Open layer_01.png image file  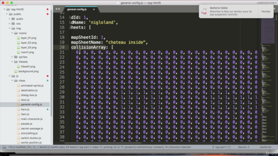click(28, 38)
